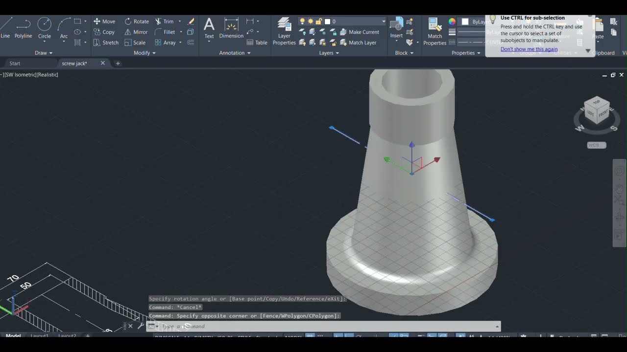
Task: Click the Match Properties icon
Action: click(x=434, y=31)
